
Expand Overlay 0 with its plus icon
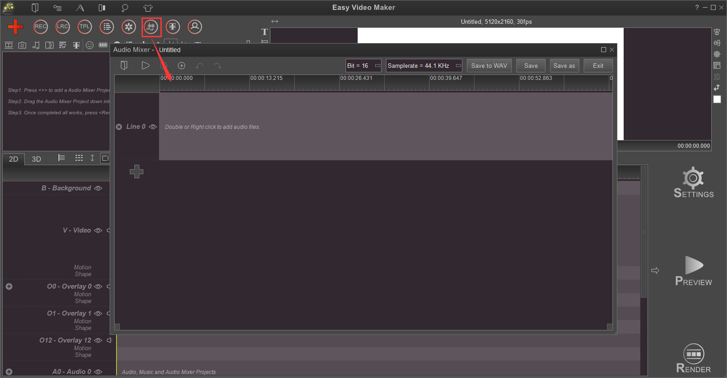pyautogui.click(x=9, y=286)
